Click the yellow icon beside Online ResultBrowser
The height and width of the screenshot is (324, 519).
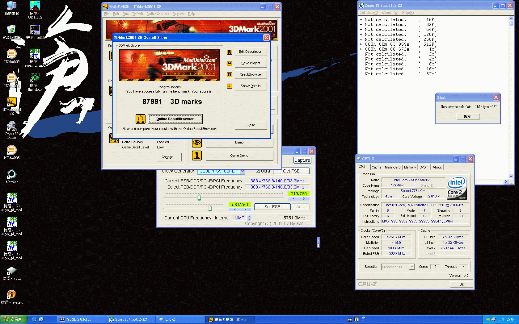(x=141, y=119)
